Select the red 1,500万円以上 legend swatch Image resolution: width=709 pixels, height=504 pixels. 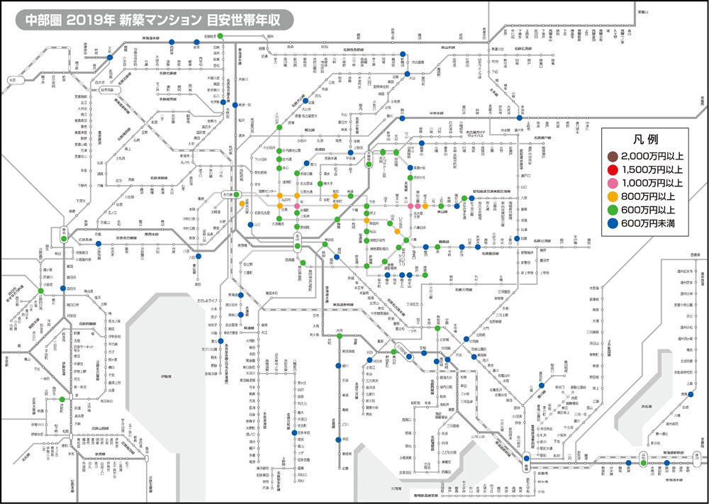click(612, 169)
